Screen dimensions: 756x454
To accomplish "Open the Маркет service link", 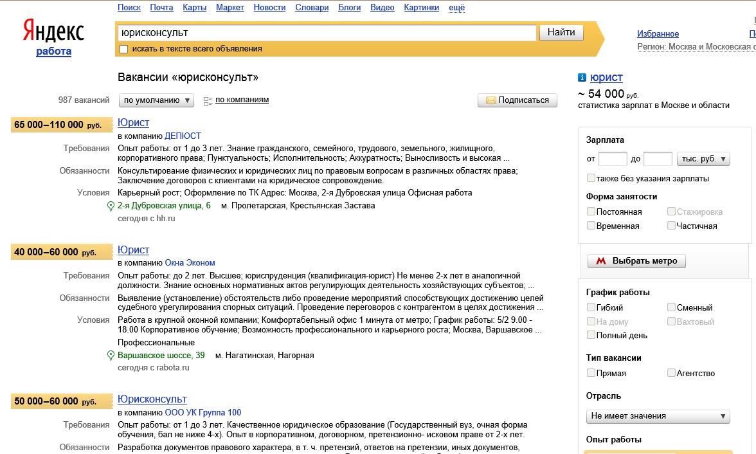I will tap(230, 7).
